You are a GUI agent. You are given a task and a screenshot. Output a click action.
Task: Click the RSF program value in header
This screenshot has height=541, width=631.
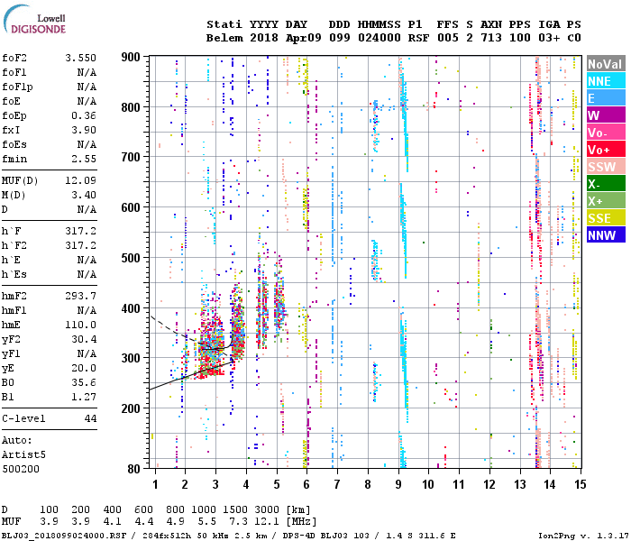pyautogui.click(x=418, y=38)
